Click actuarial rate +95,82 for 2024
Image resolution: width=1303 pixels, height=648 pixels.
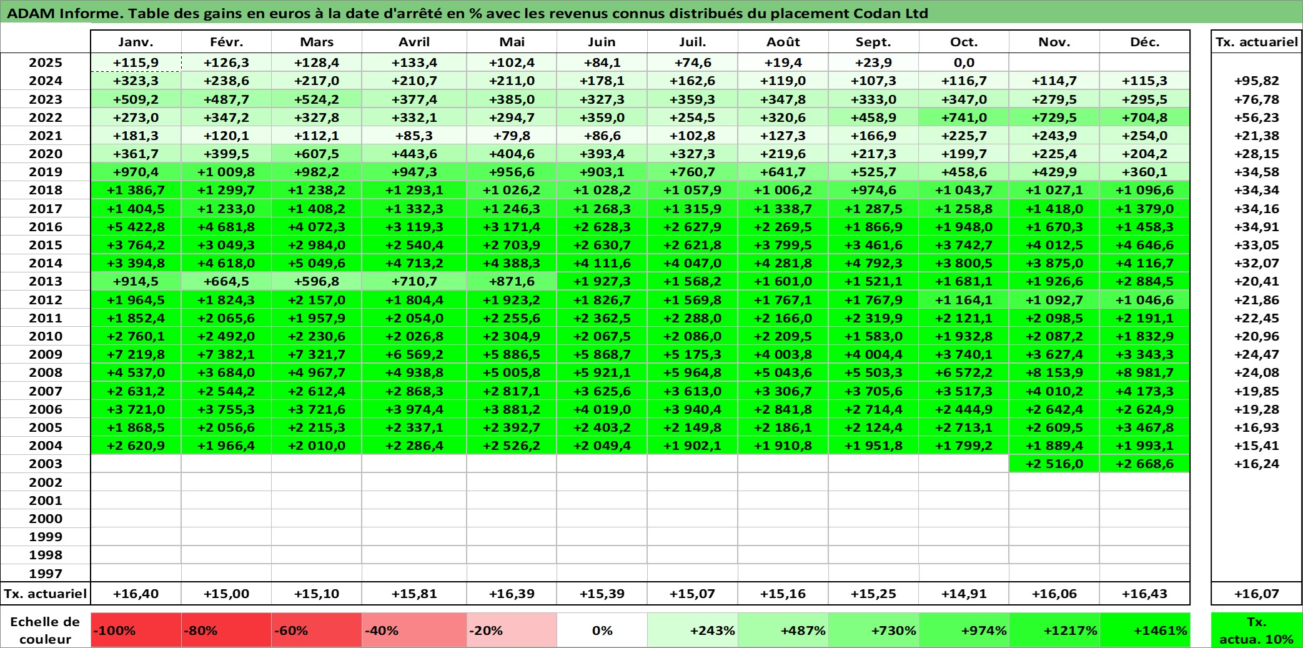tap(1257, 81)
